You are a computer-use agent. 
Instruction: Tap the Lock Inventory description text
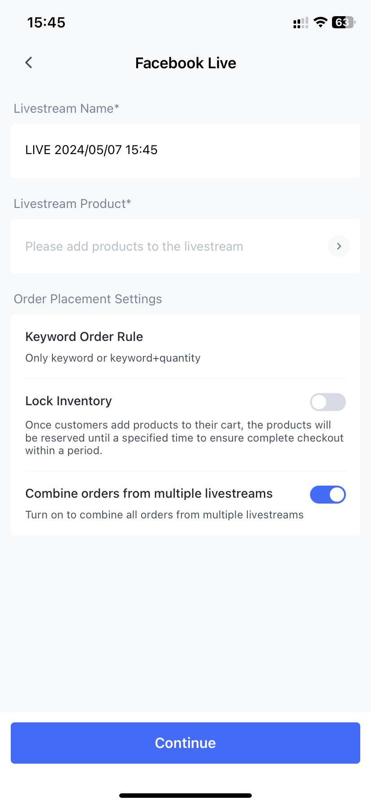[184, 438]
